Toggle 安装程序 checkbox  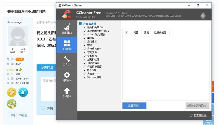tap(85, 56)
